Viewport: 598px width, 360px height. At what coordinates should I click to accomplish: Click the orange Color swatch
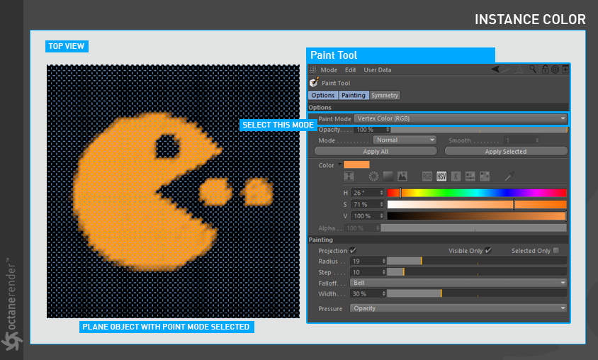click(x=356, y=164)
